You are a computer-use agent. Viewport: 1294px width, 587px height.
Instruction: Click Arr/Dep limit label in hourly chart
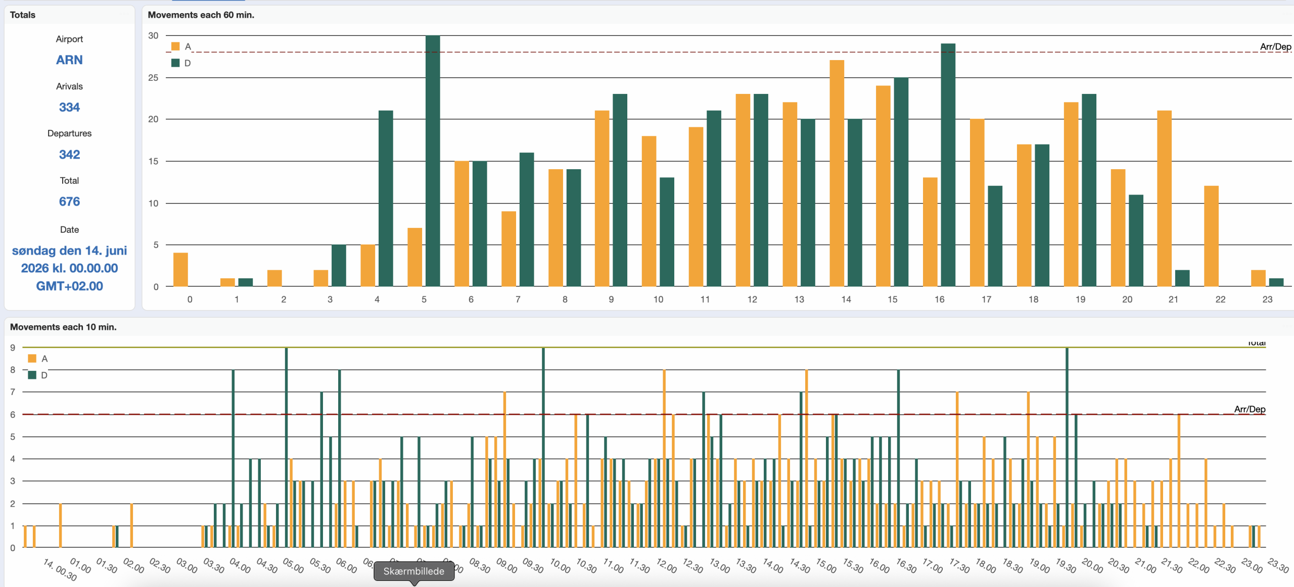point(1275,46)
